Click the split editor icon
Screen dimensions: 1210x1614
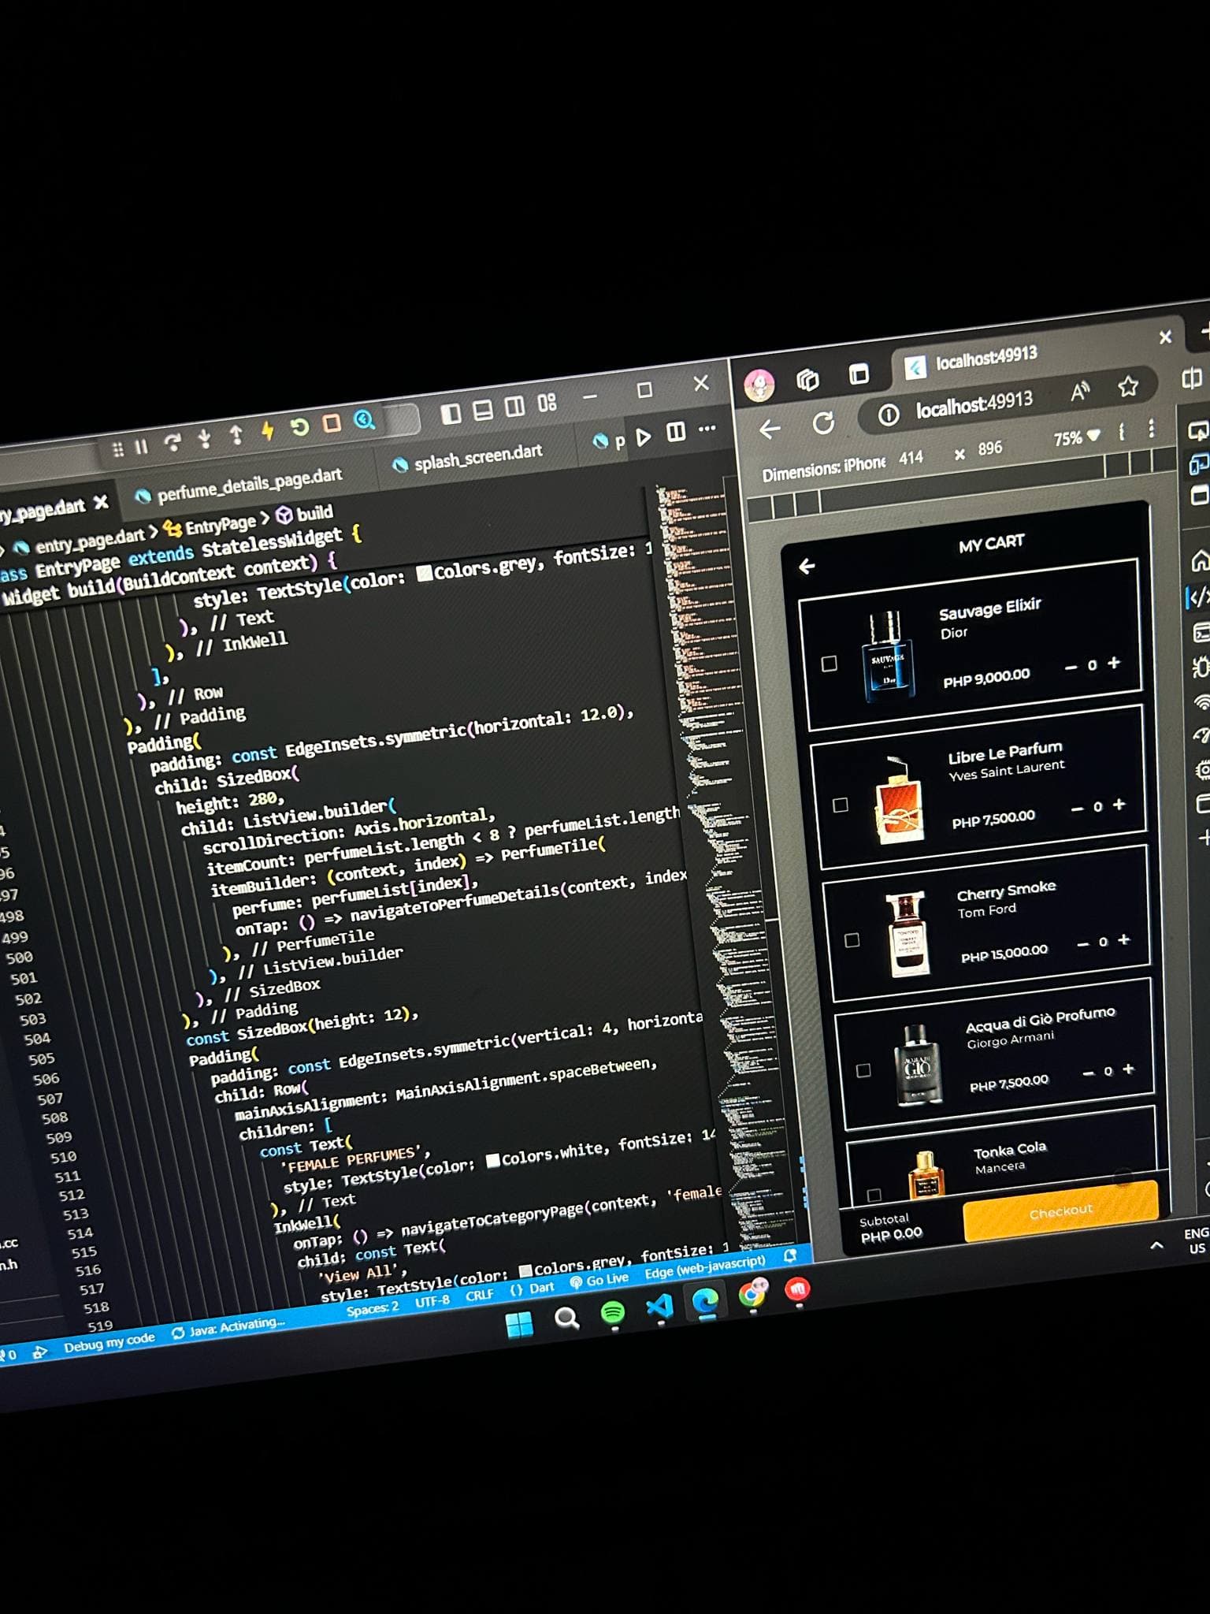click(675, 433)
